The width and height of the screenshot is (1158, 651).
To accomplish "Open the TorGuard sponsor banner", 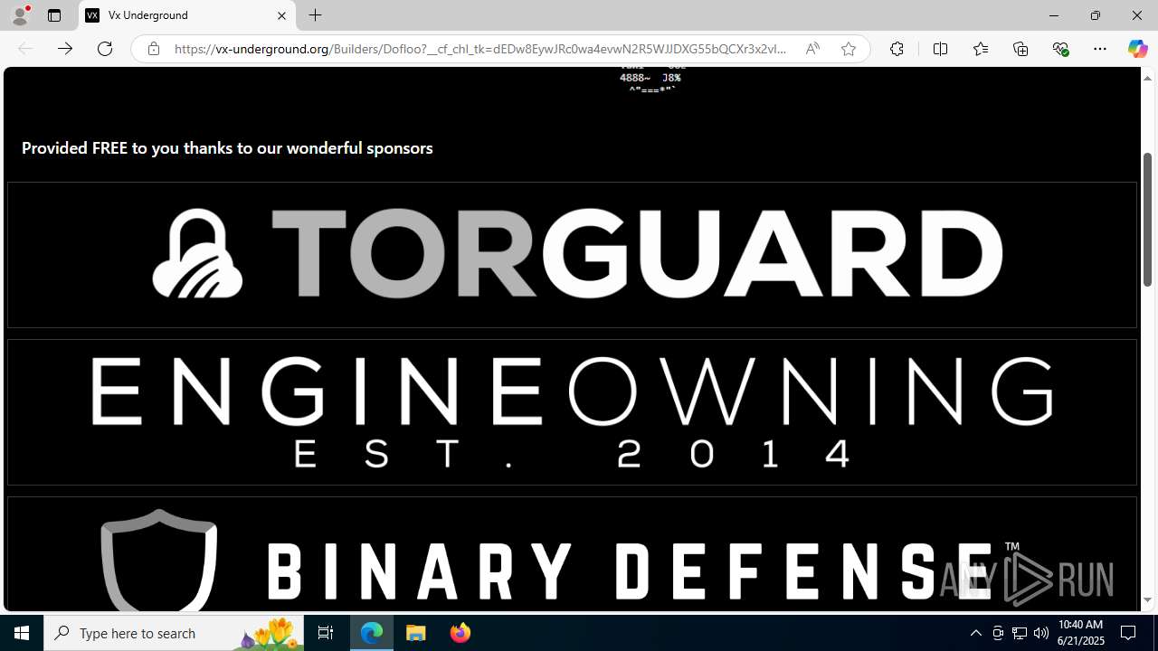I will click(x=572, y=255).
